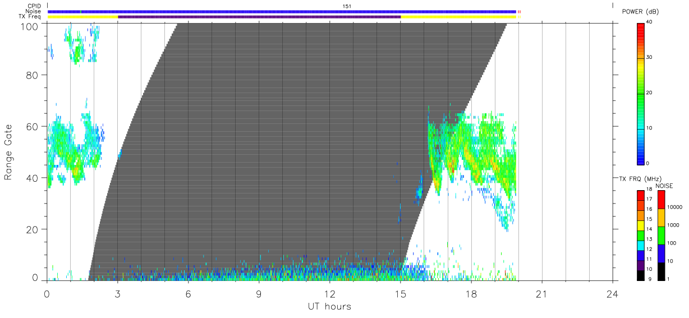Click range gate tick label 80
The height and width of the screenshot is (318, 689).
pyautogui.click(x=31, y=75)
